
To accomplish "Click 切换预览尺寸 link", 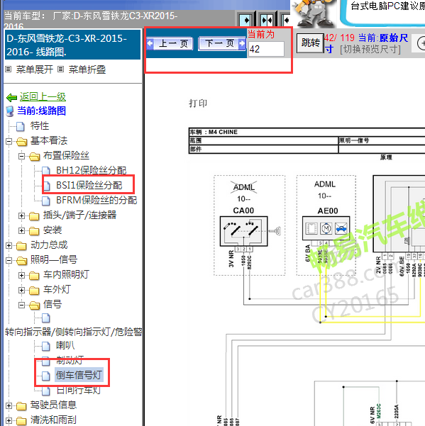I will (x=370, y=50).
